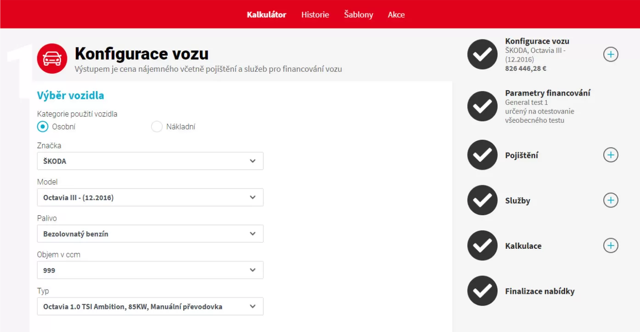Image resolution: width=640 pixels, height=332 pixels.
Task: Select the Osobní radio button
Action: coord(43,126)
